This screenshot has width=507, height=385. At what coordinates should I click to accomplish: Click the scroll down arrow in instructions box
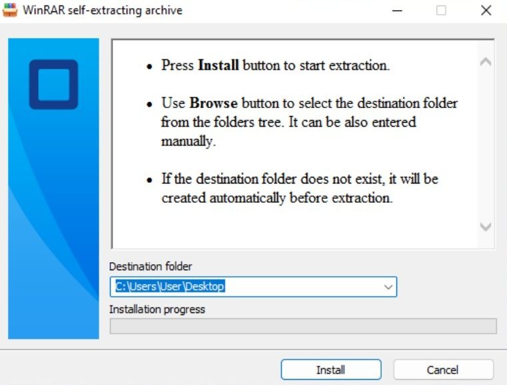pyautogui.click(x=486, y=226)
